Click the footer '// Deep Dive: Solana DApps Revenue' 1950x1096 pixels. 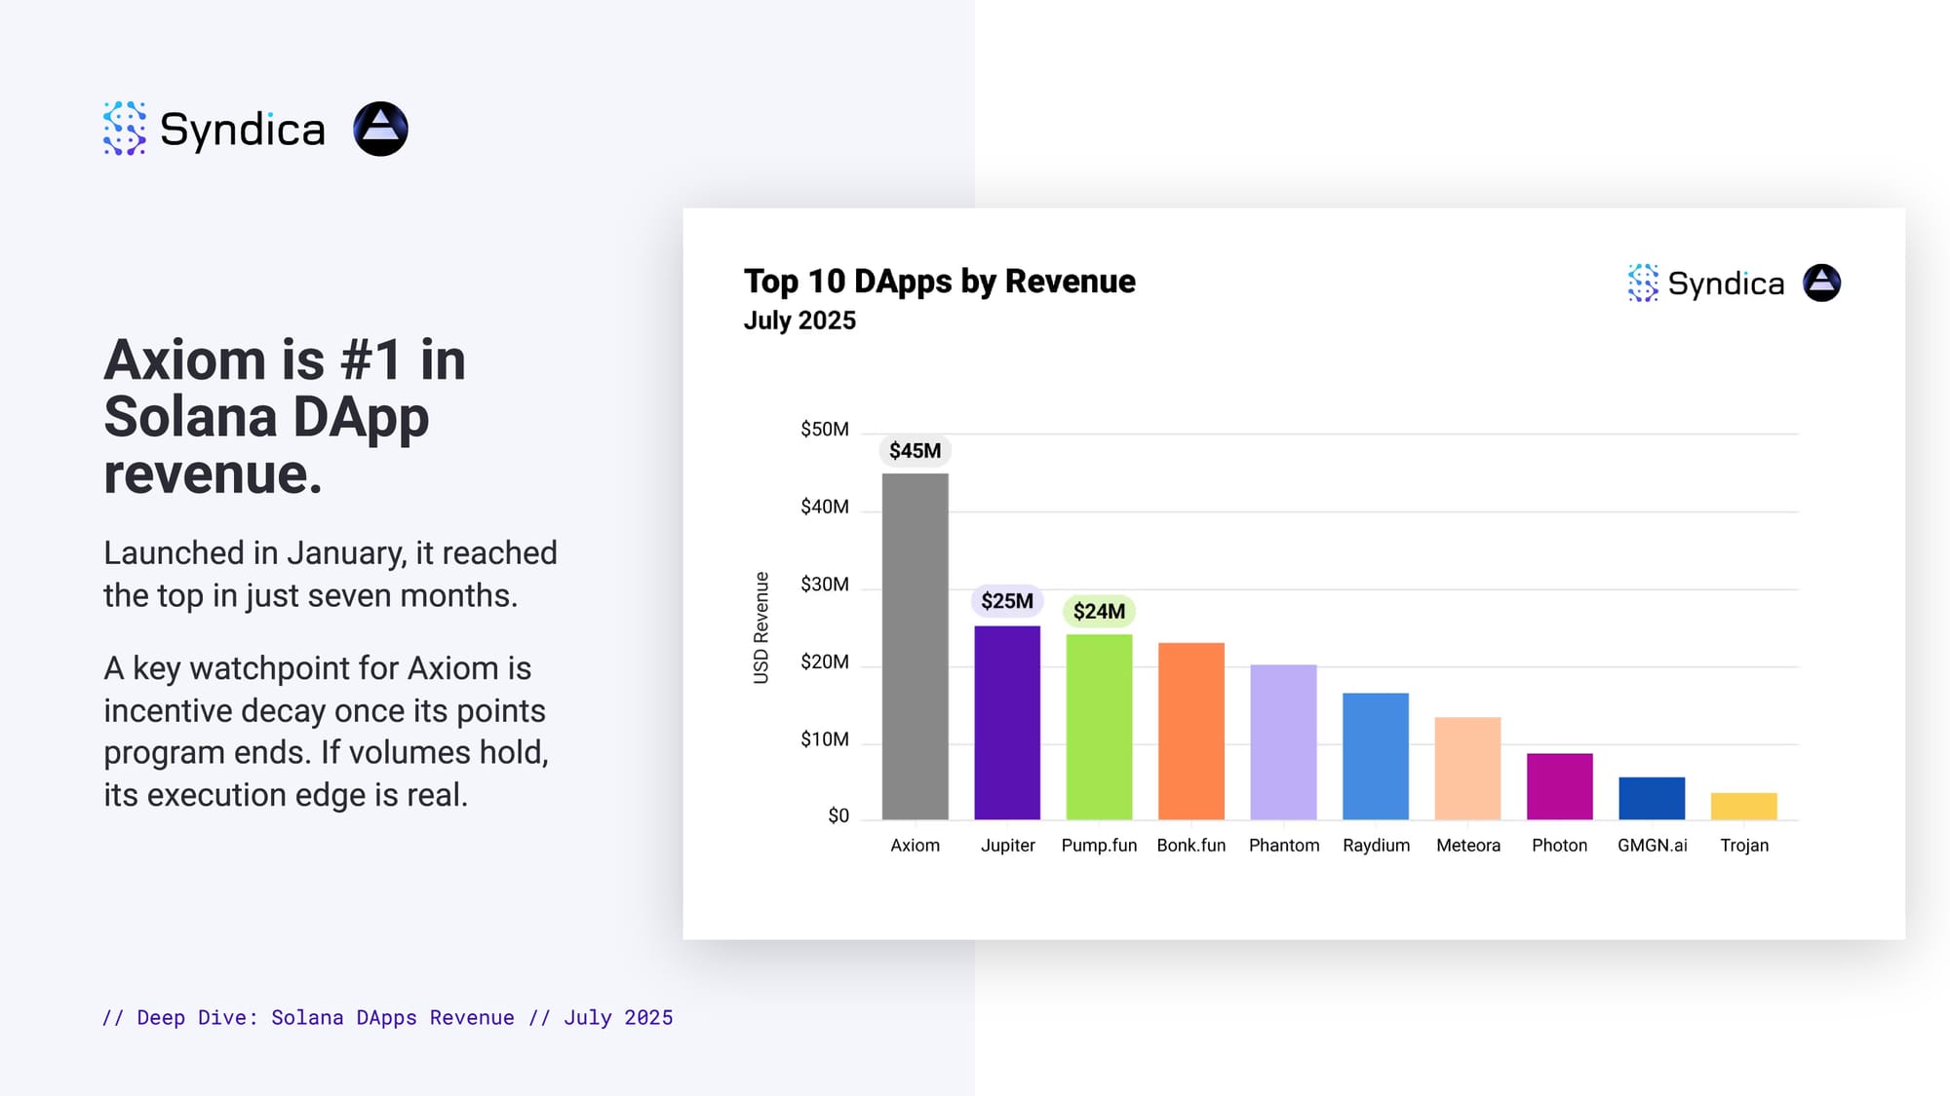click(308, 1017)
